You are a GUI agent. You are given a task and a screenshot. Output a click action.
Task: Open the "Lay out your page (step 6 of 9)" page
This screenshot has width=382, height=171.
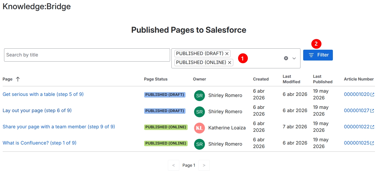37,110
